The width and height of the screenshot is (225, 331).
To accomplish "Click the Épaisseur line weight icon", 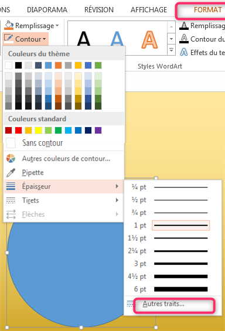I will [11, 186].
